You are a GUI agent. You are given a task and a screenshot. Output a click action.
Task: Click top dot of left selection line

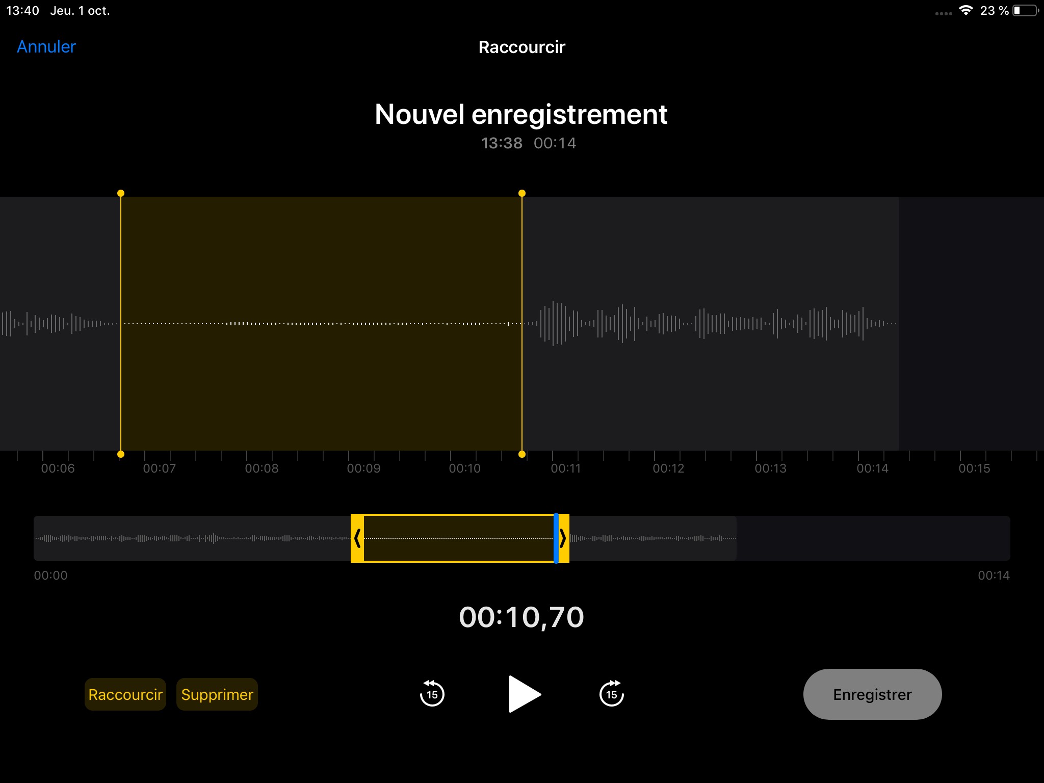coord(121,193)
